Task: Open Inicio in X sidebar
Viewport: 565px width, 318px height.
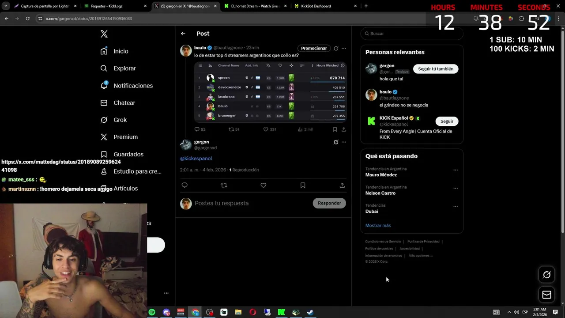Action: click(x=114, y=51)
